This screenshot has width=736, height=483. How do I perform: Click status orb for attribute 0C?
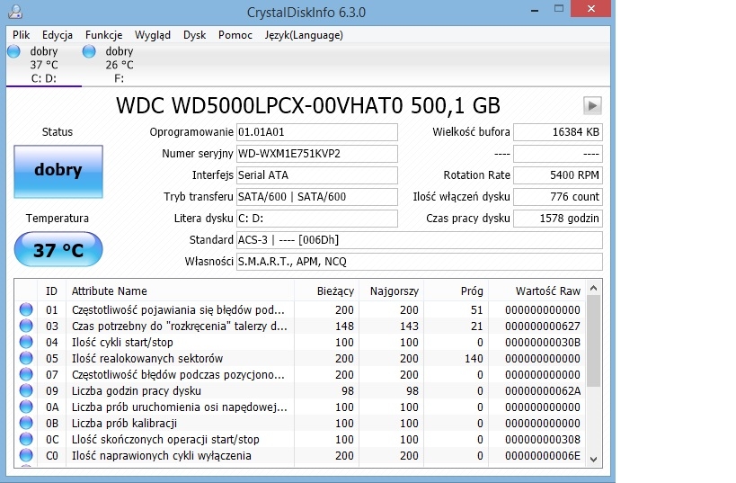[26, 439]
